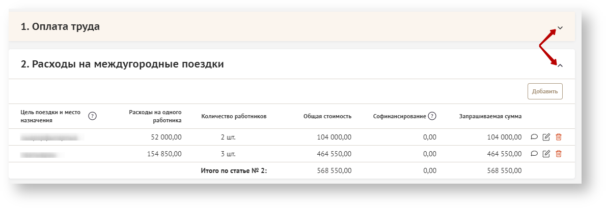Click the "Запрашиваемая сумма" column header
This screenshot has width=606, height=208.
coord(489,116)
